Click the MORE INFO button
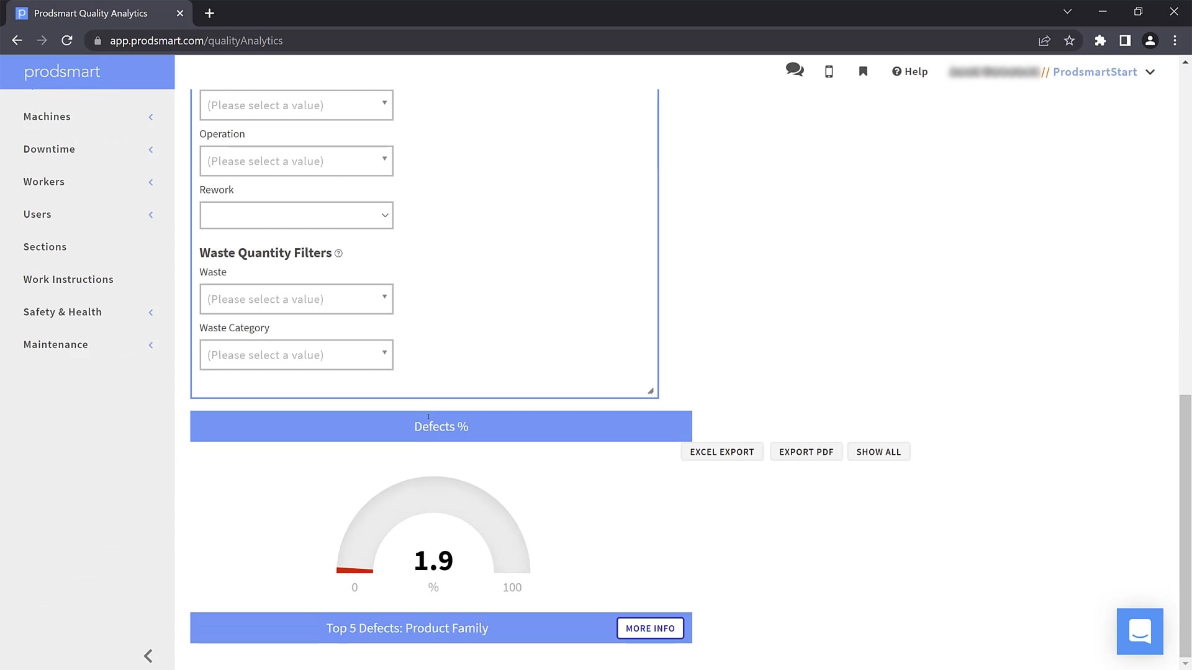Viewport: 1192px width, 670px height. pyautogui.click(x=649, y=628)
